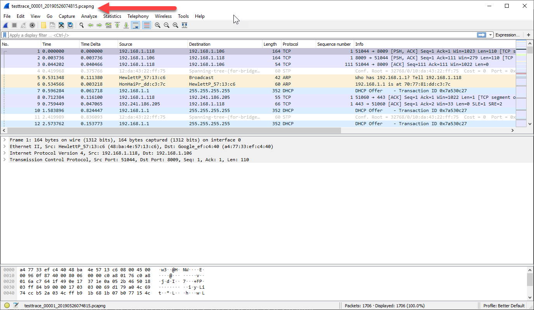Edit capture file comment via pencil icon
The width and height of the screenshot is (534, 310).
point(16,306)
